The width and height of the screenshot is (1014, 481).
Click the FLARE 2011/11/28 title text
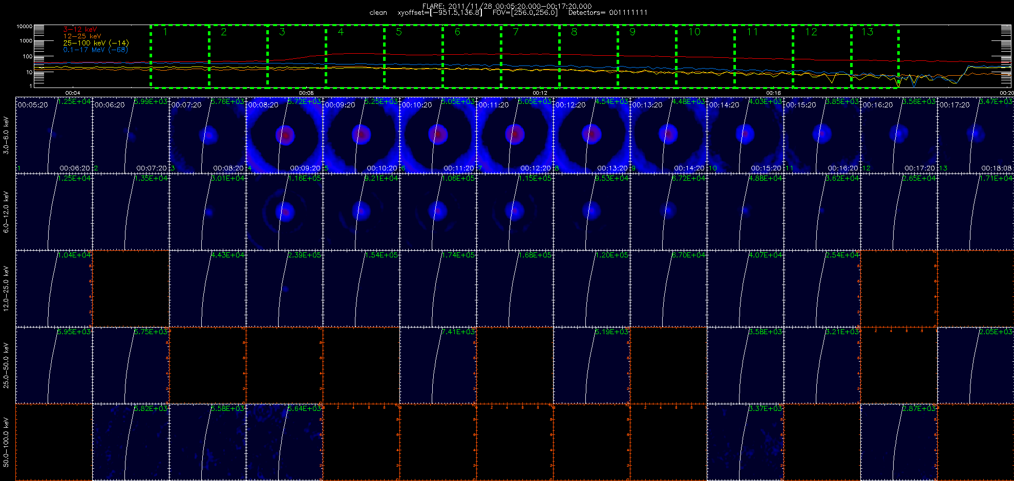[x=507, y=6]
